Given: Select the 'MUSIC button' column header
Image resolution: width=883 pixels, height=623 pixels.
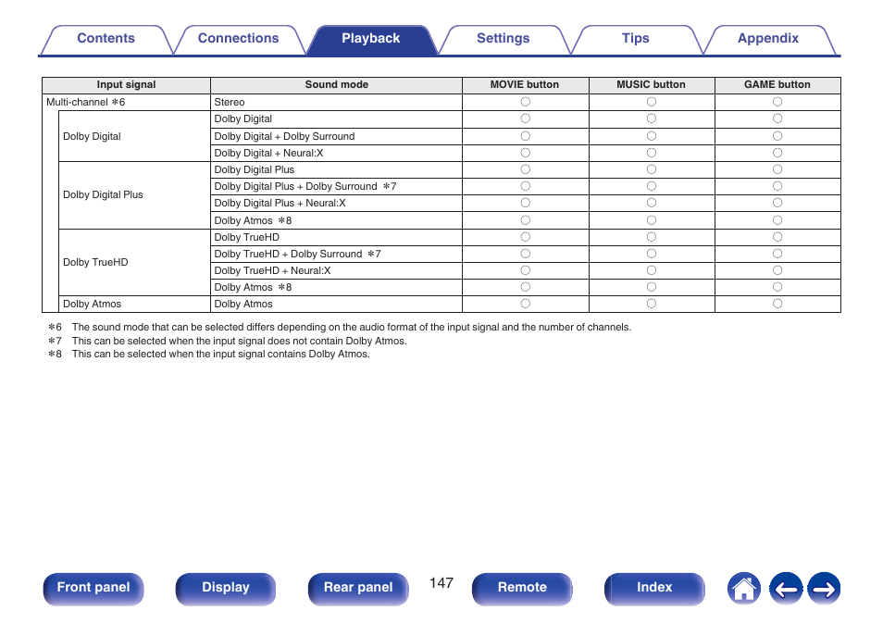Looking at the screenshot, I should point(651,85).
